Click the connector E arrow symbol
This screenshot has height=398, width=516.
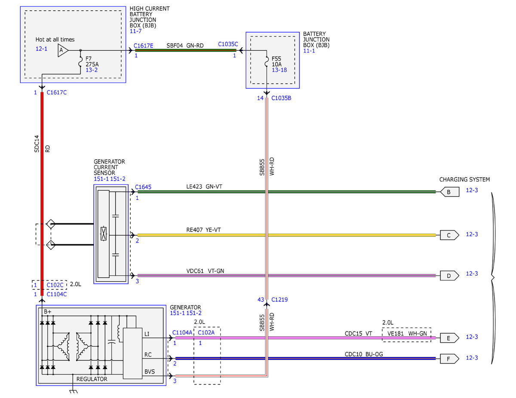449,338
